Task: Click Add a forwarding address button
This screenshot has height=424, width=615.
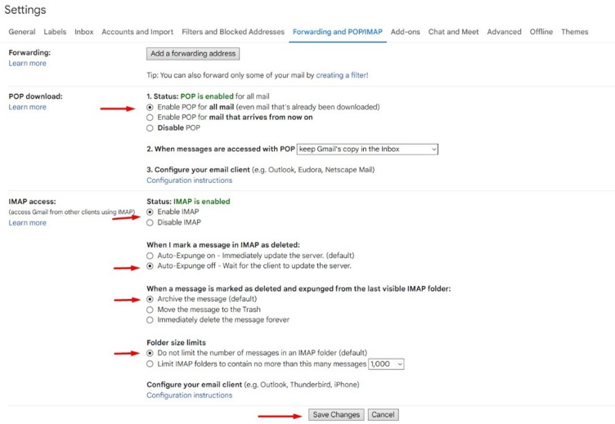Action: click(193, 54)
